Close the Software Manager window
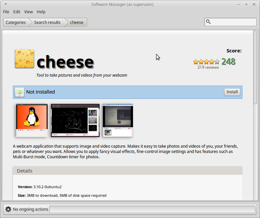This screenshot has width=260, height=218. pos(254,5)
